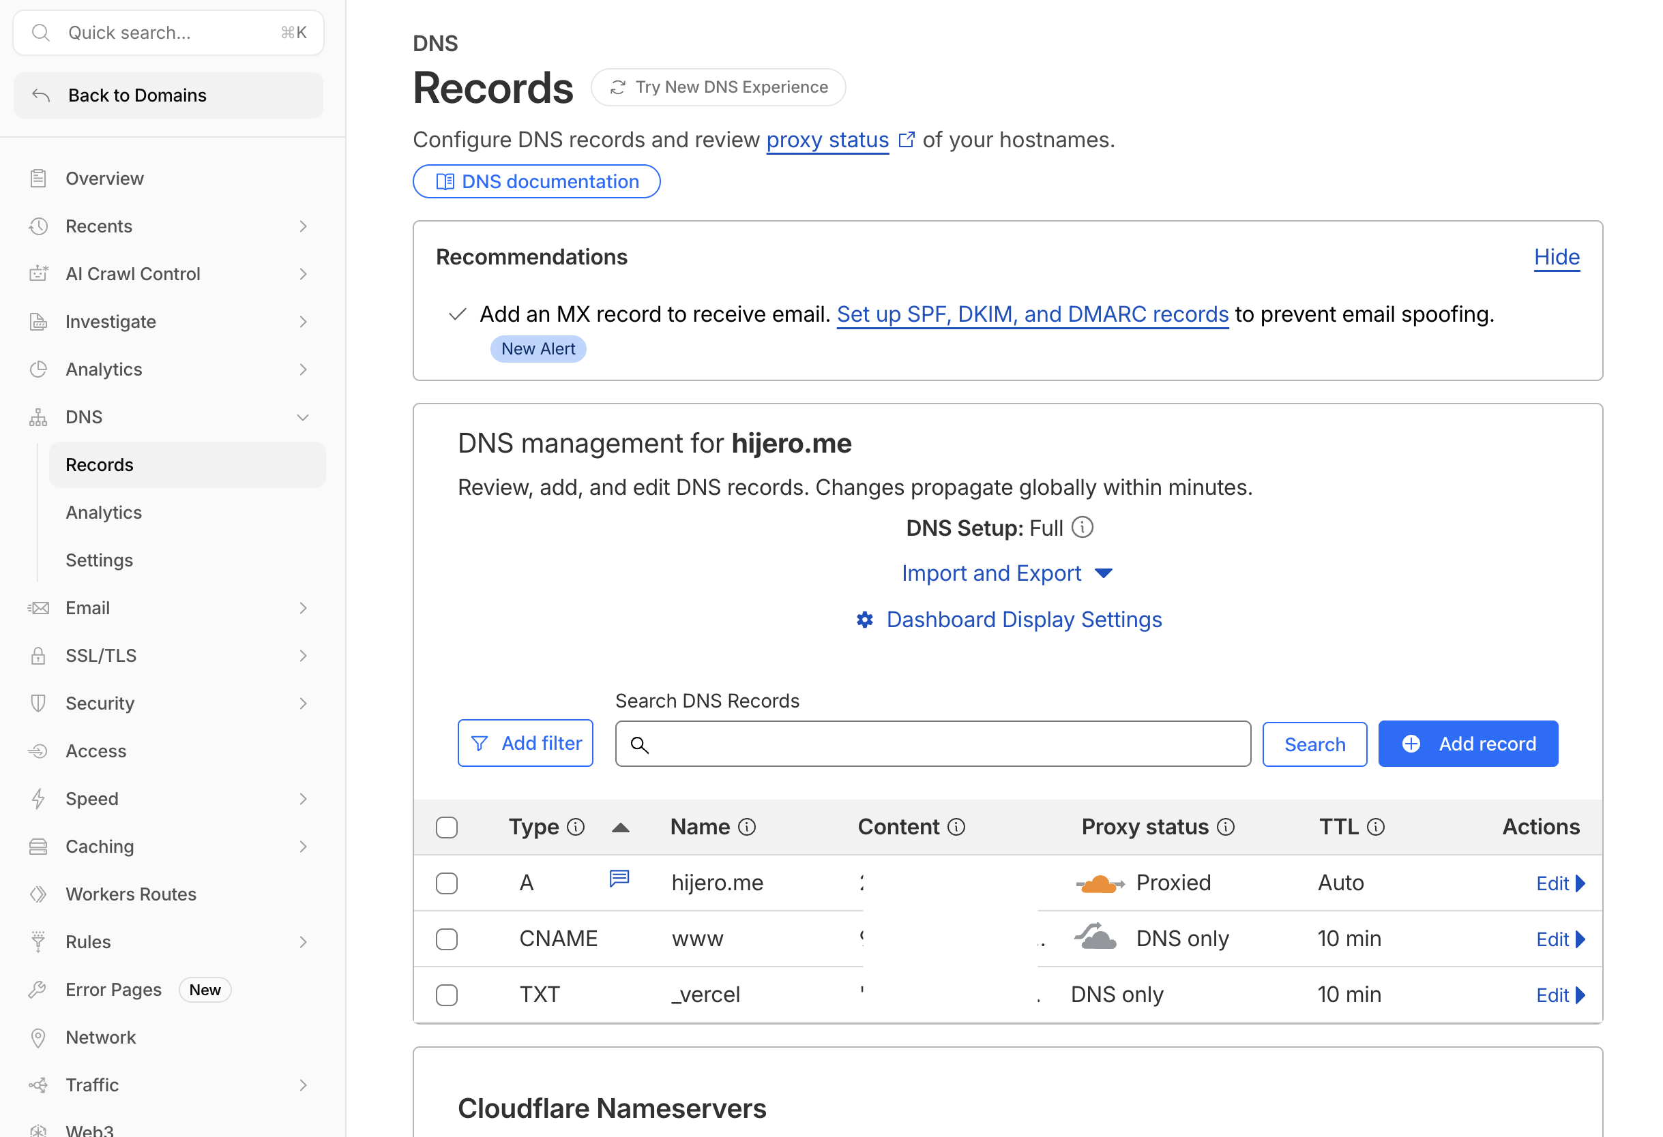Check the hijero.me A record checkbox
The image size is (1663, 1137).
447,884
